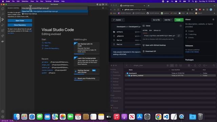Image resolution: width=217 pixels, height=122 pixels.
Task: Switch Finder to column view
Action: pos(176,65)
